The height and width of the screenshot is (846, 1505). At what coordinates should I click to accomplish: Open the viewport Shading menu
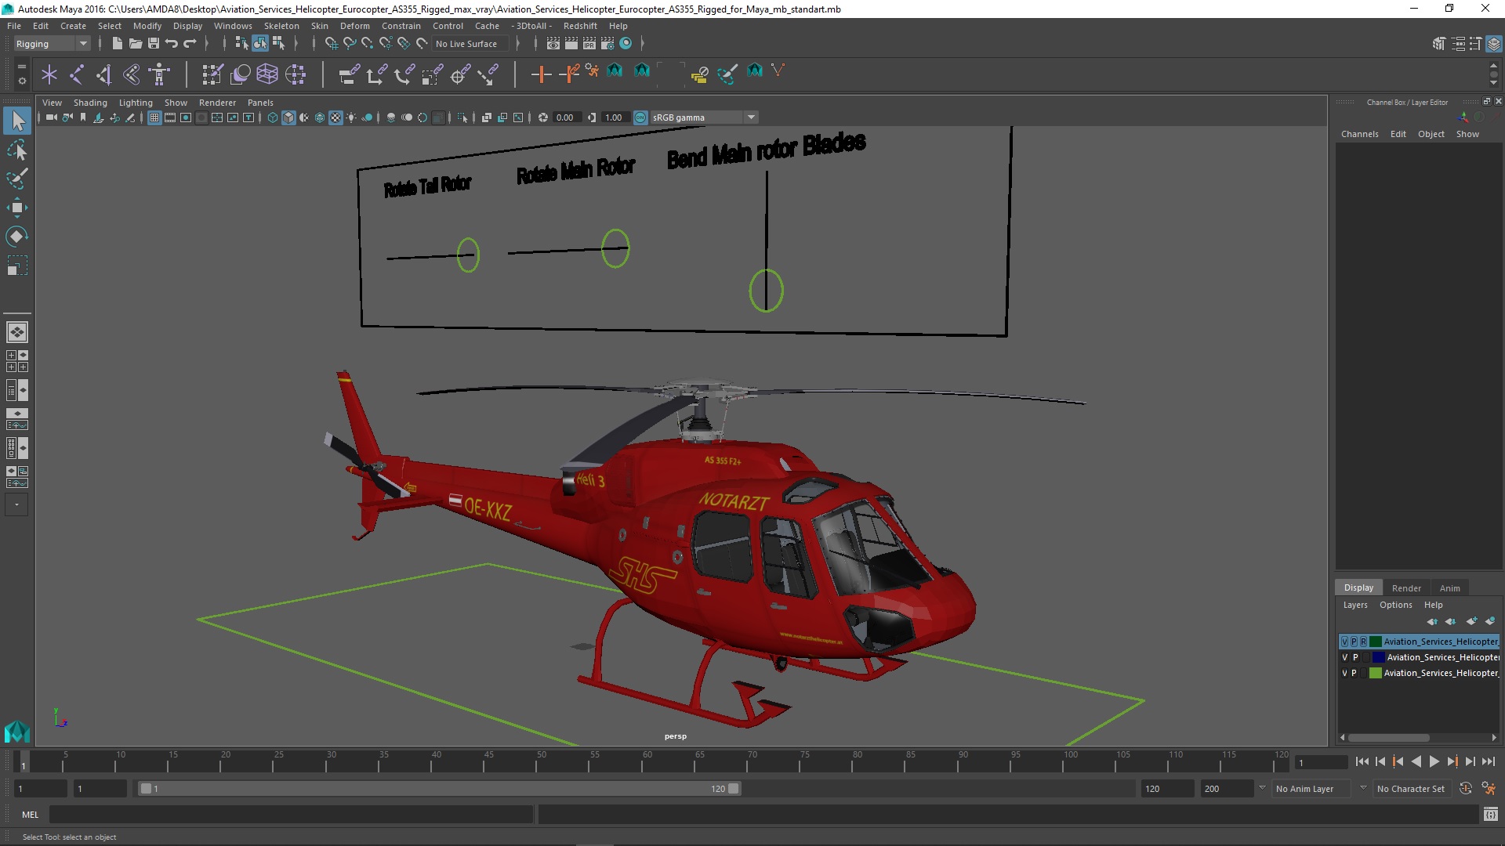pos(90,103)
